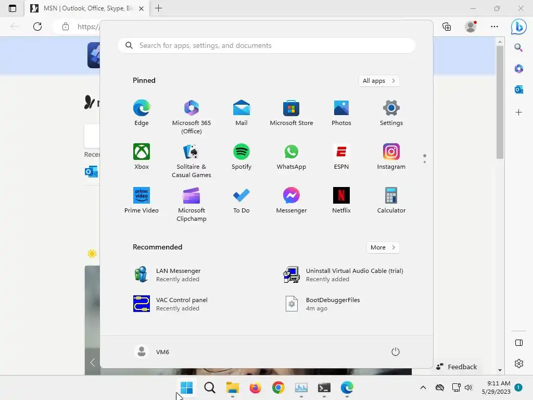The height and width of the screenshot is (400, 533).
Task: Open Edge Collections button
Action: tap(447, 27)
